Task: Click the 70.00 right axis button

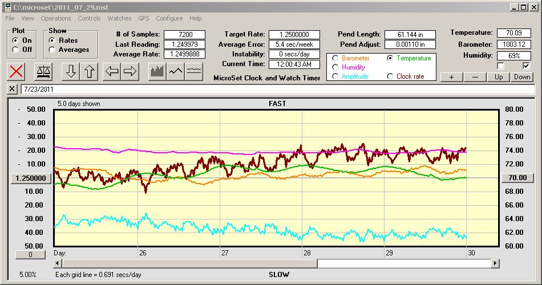Action: click(x=517, y=178)
